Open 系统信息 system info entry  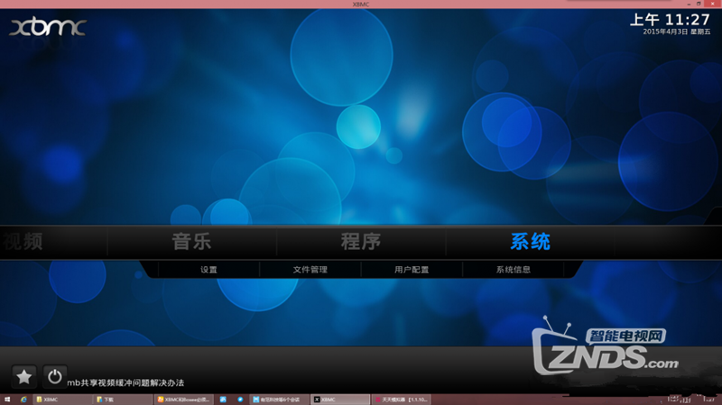coord(513,270)
